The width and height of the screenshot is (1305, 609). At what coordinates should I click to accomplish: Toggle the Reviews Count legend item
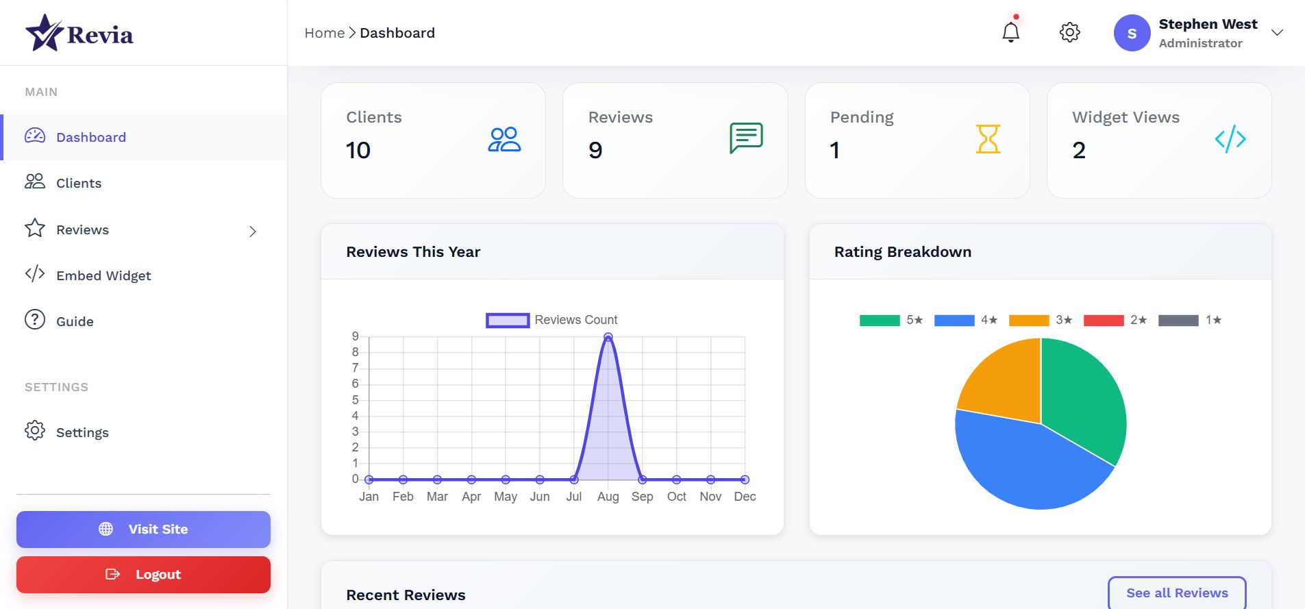click(551, 320)
